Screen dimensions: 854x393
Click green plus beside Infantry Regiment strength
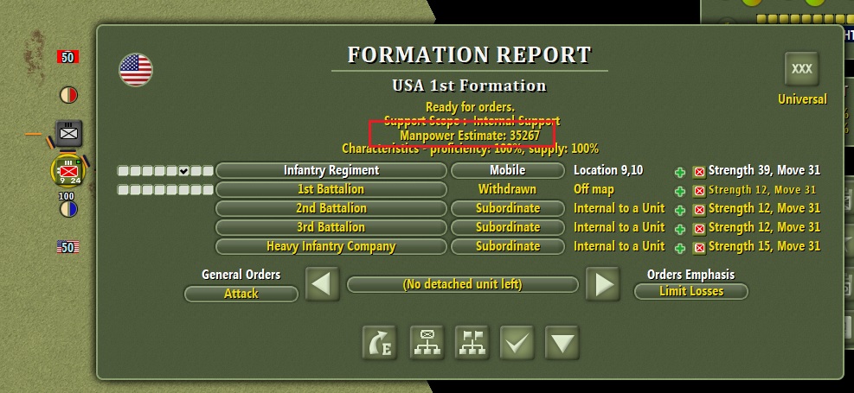point(680,172)
